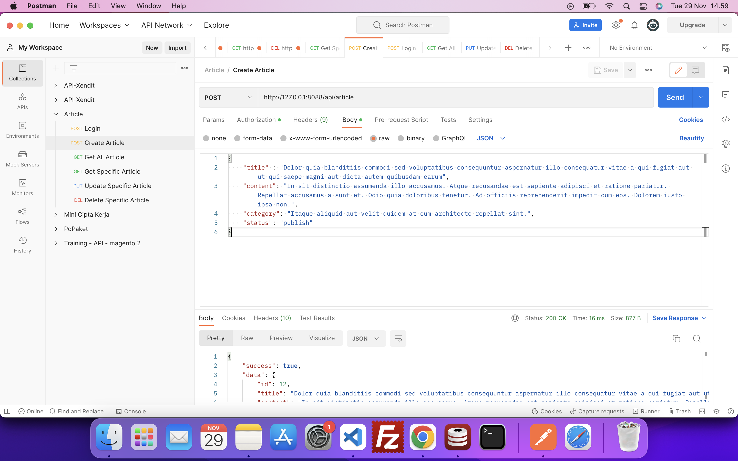Open the environment quick look icon
This screenshot has height=461, width=738.
[726, 48]
